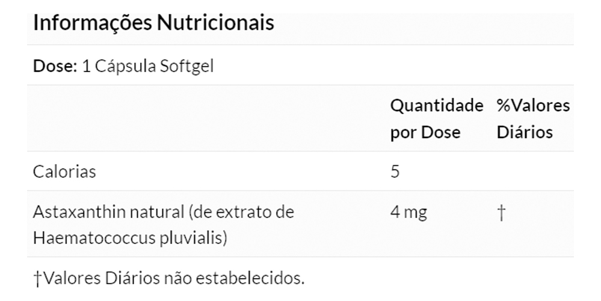
Task: Select the "Calorias" row label
Action: pos(64,172)
